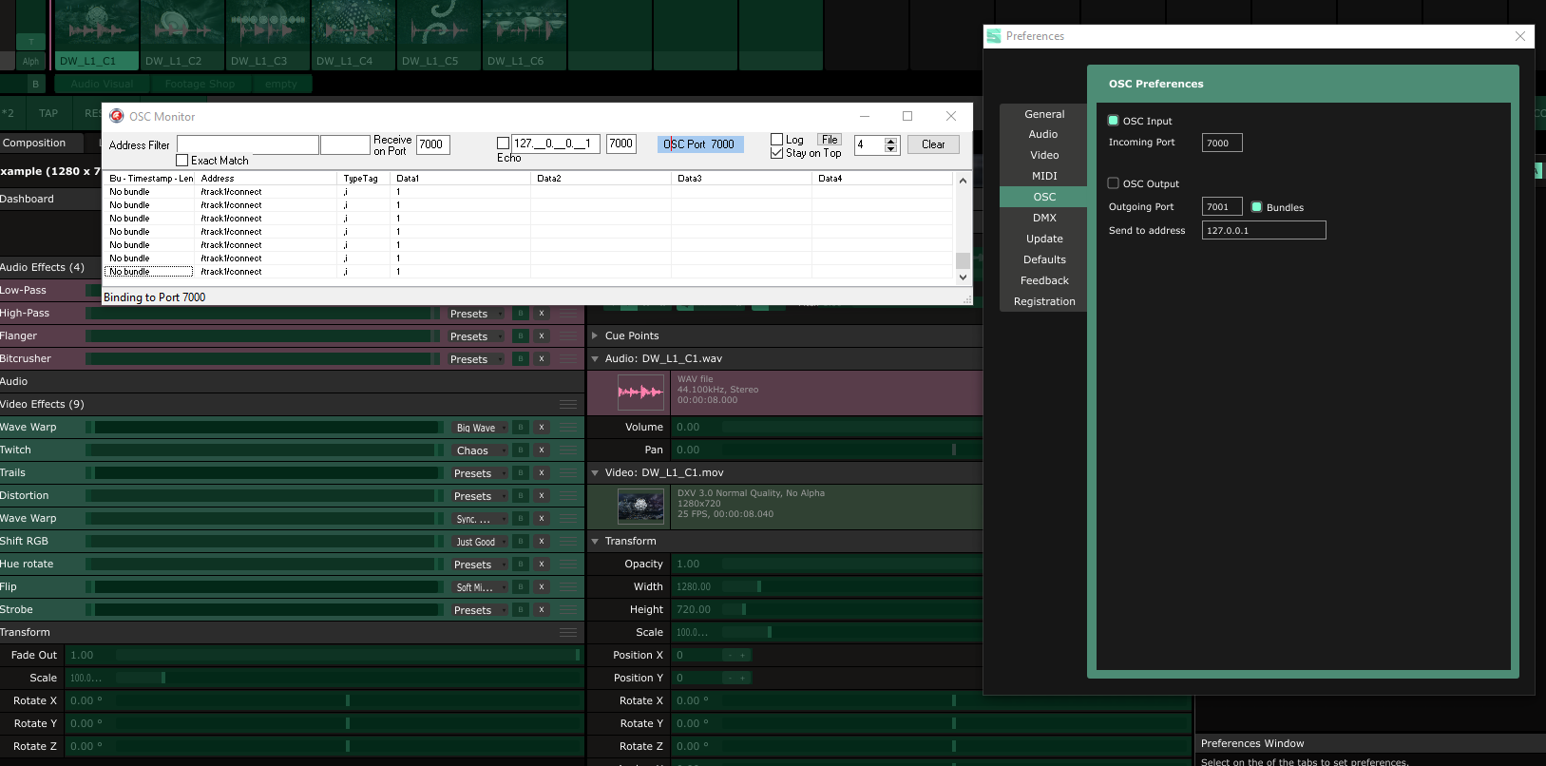1546x766 pixels.
Task: Switch to the MIDI preferences tab
Action: [x=1043, y=176]
